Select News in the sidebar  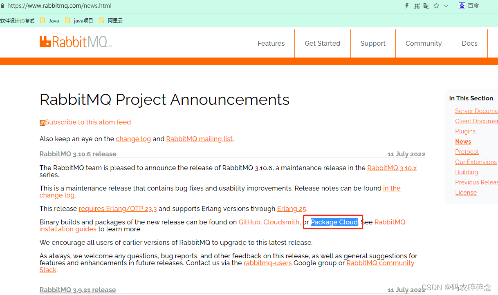click(x=463, y=142)
